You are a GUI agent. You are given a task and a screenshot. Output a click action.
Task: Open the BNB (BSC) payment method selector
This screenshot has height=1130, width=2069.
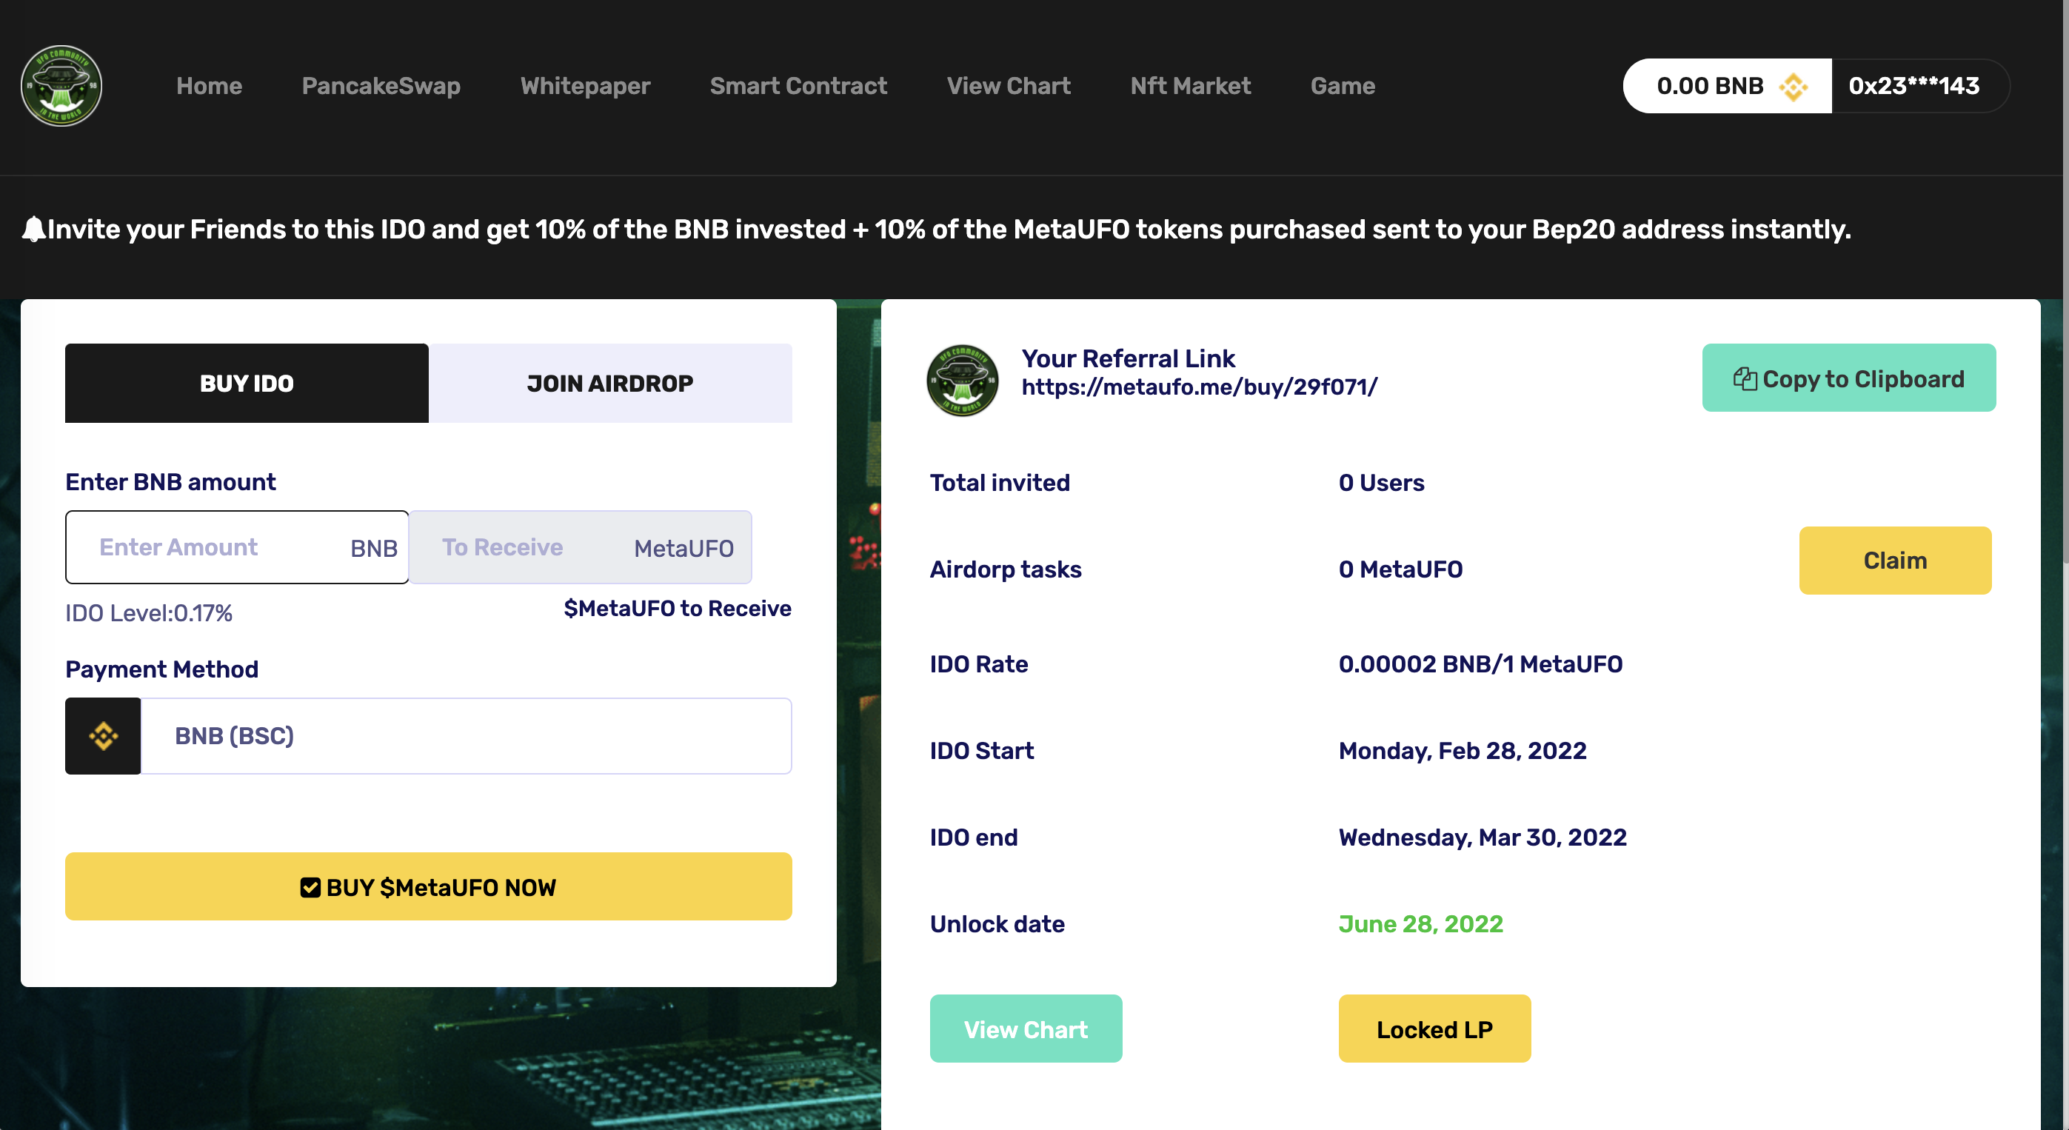point(466,735)
